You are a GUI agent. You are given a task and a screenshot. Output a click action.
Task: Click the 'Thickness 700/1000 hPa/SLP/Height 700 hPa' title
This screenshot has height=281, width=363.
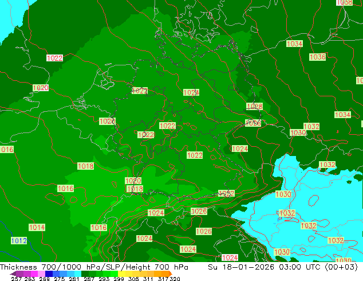tap(94, 267)
